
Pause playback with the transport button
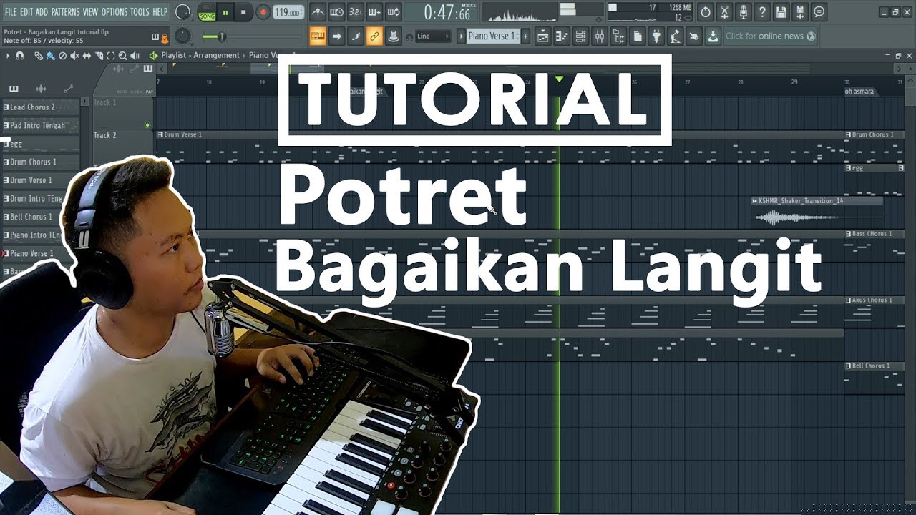(x=225, y=12)
